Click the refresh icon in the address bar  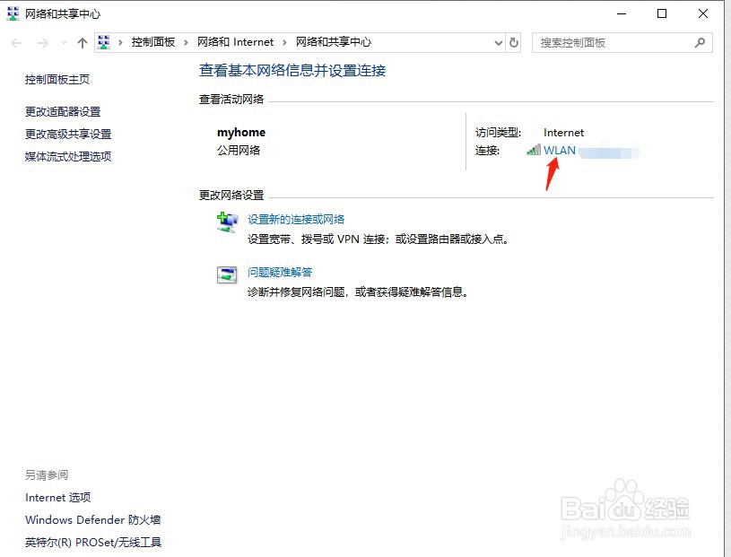pos(514,42)
